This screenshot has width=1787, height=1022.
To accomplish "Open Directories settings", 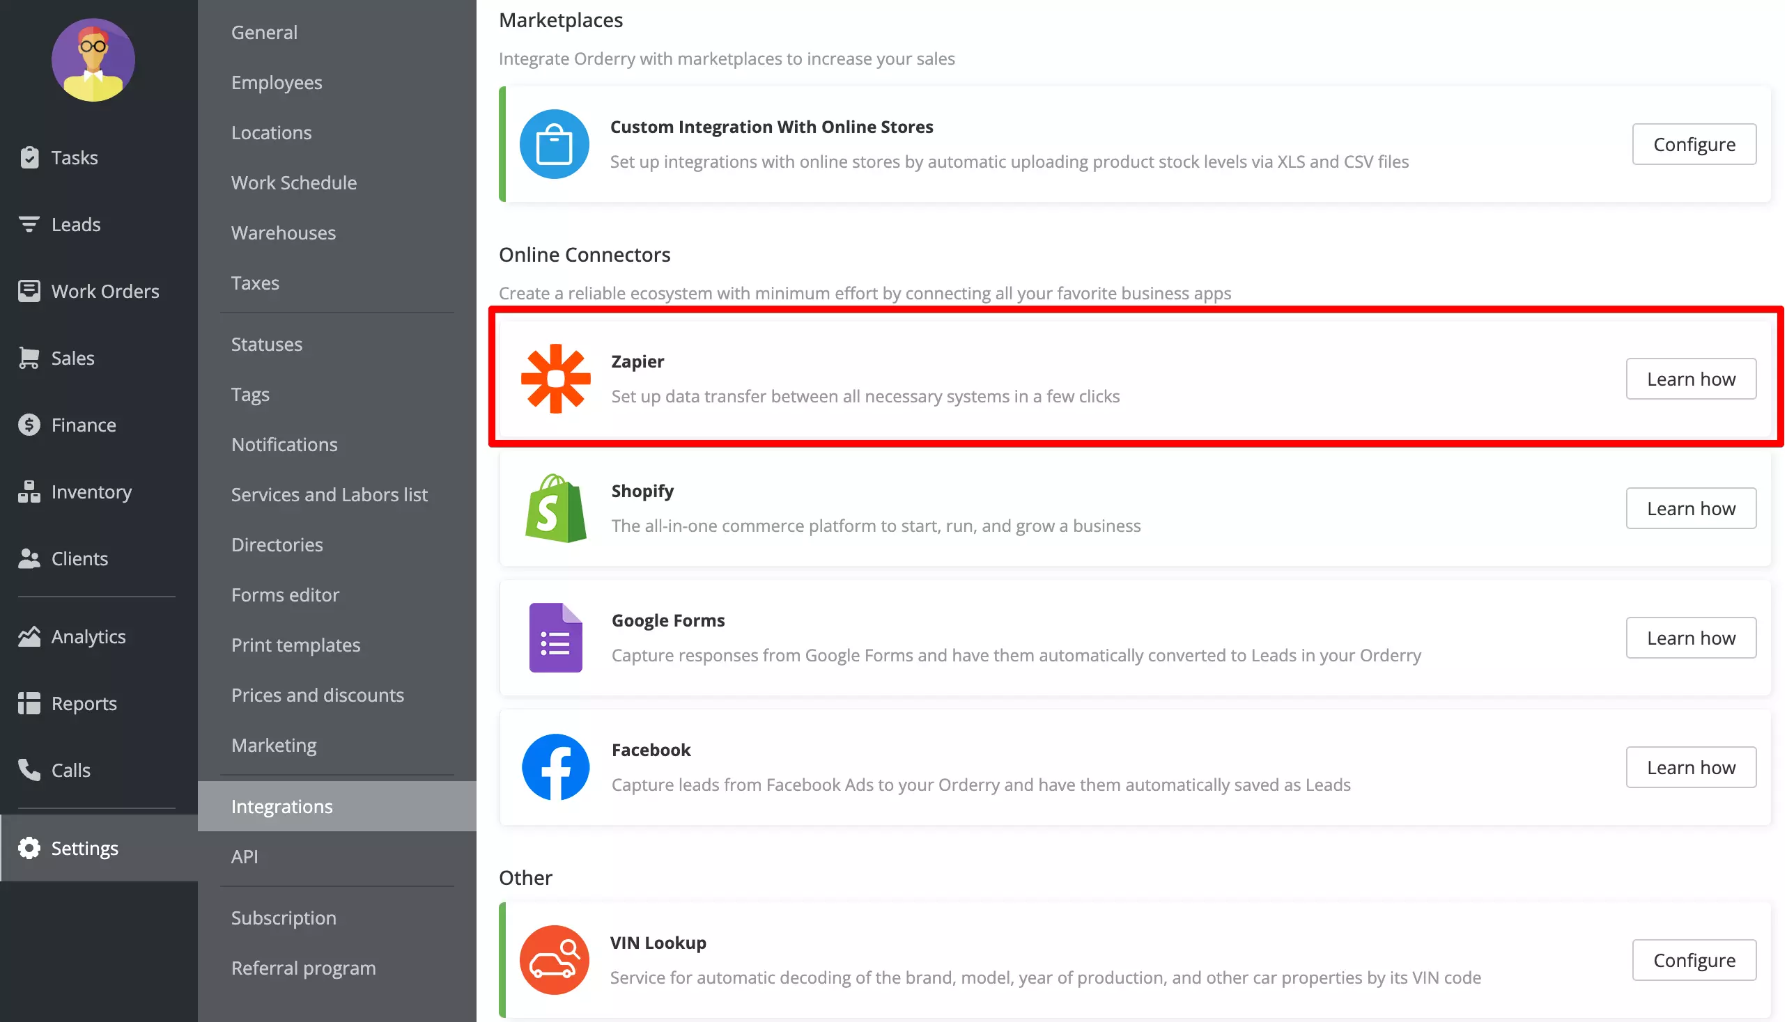I will click(x=337, y=544).
